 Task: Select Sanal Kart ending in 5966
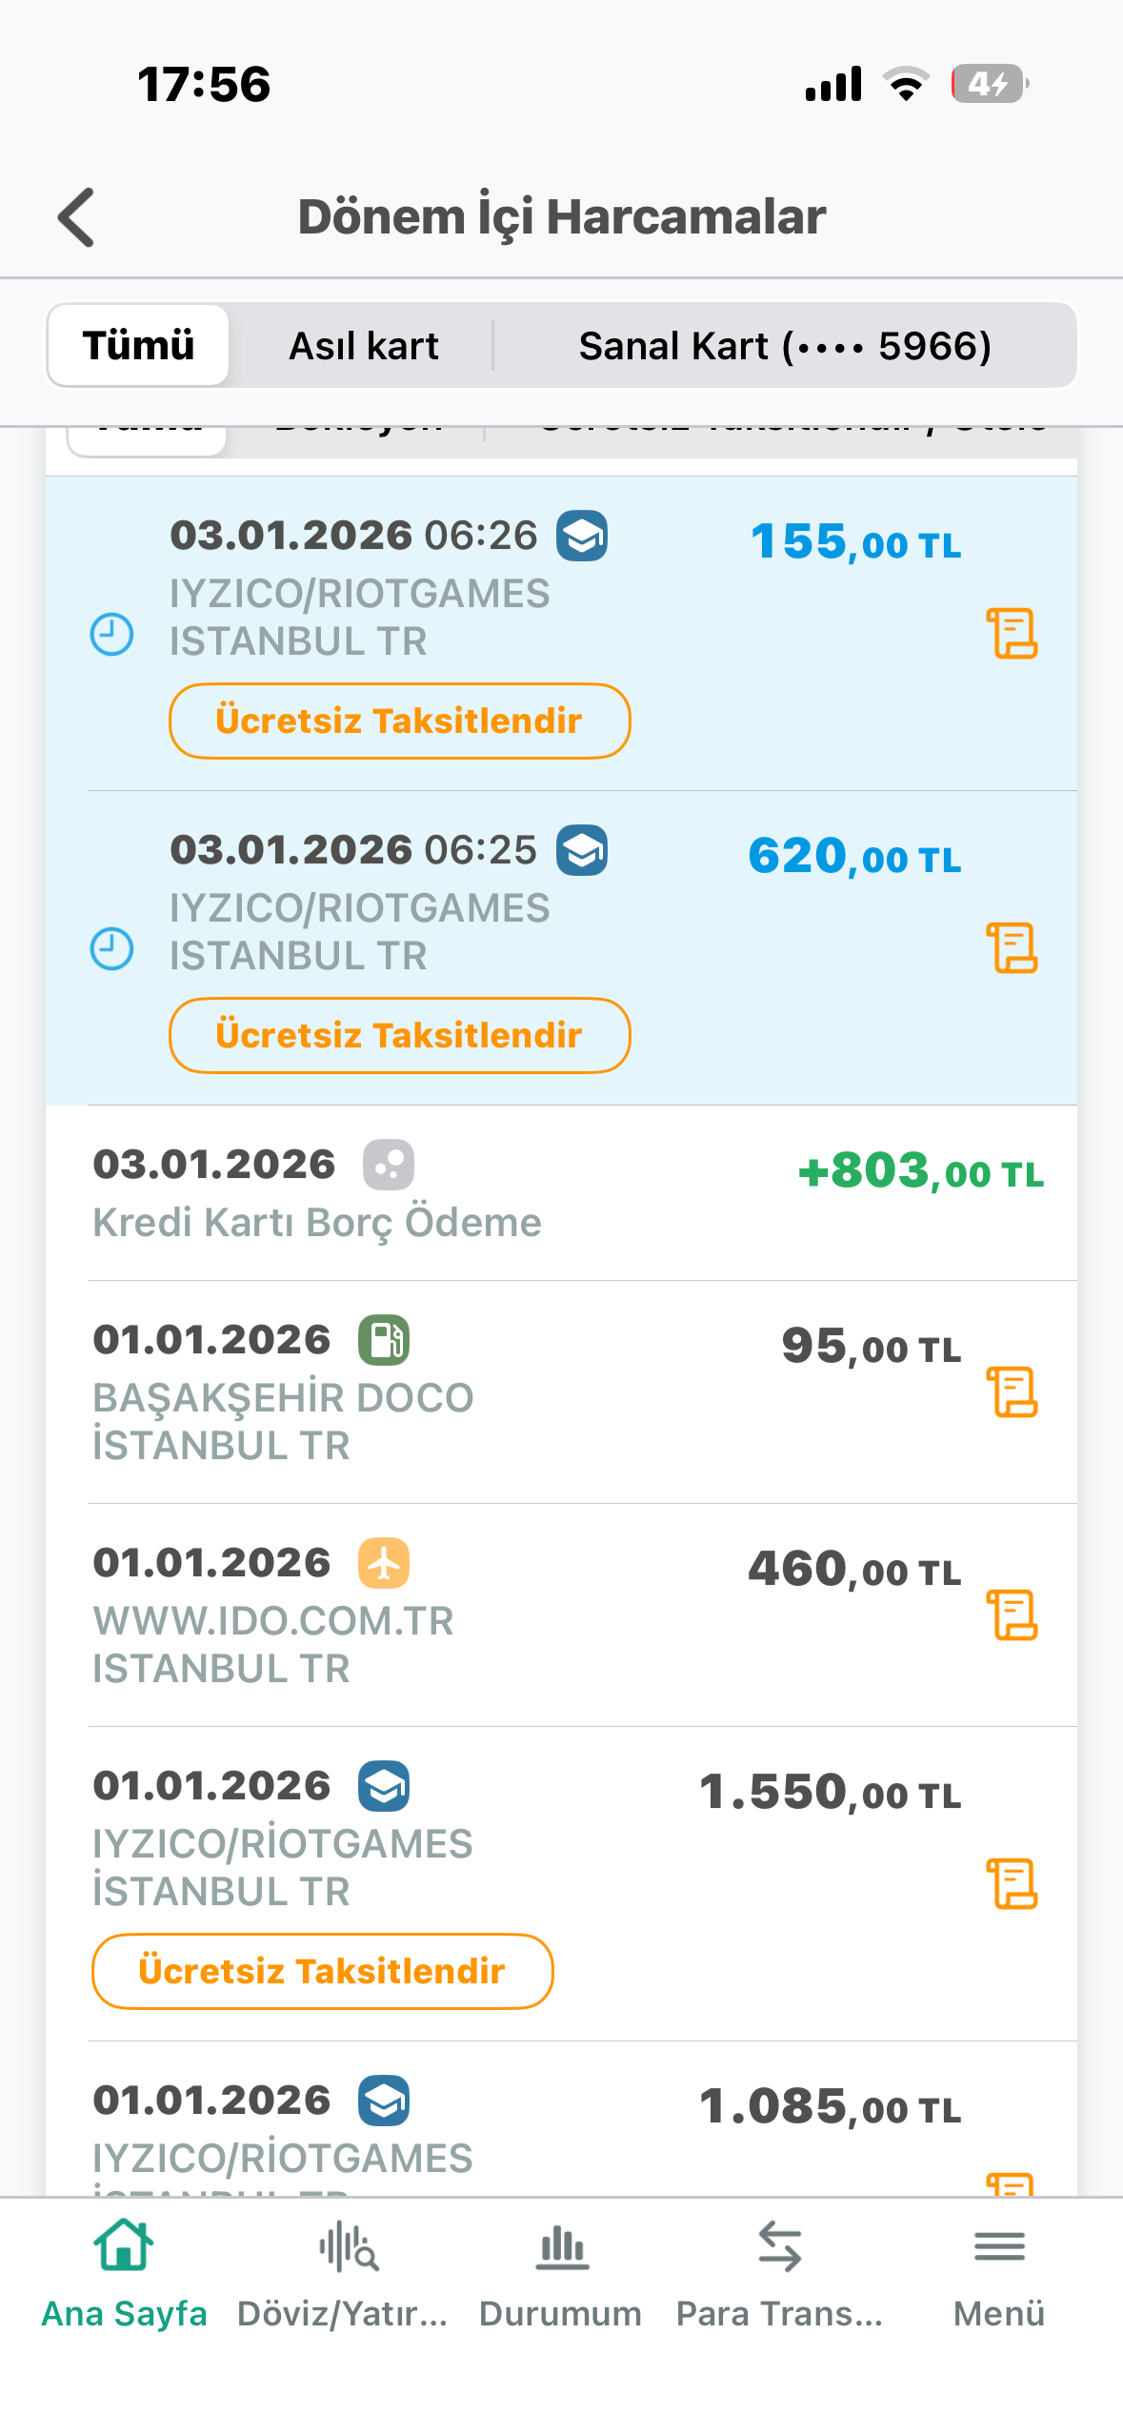pos(786,345)
